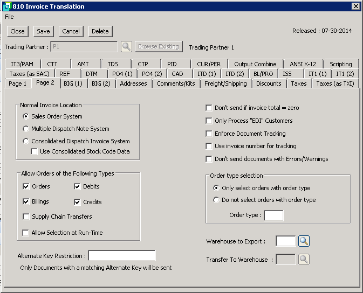Tick Enforce Document Tracking option
This screenshot has width=363, height=293.
pos(209,134)
